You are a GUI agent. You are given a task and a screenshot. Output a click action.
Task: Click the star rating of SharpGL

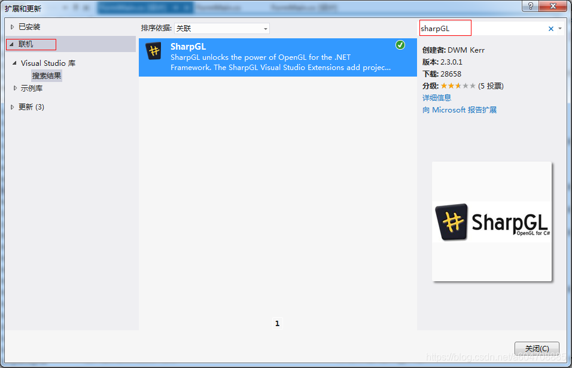458,86
